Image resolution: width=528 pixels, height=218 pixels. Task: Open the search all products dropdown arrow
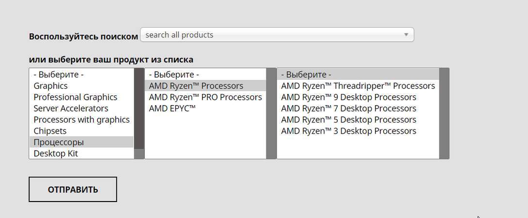coord(406,35)
